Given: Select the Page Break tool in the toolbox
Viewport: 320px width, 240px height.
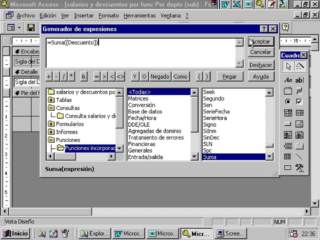Looking at the screenshot, I should 288,146.
